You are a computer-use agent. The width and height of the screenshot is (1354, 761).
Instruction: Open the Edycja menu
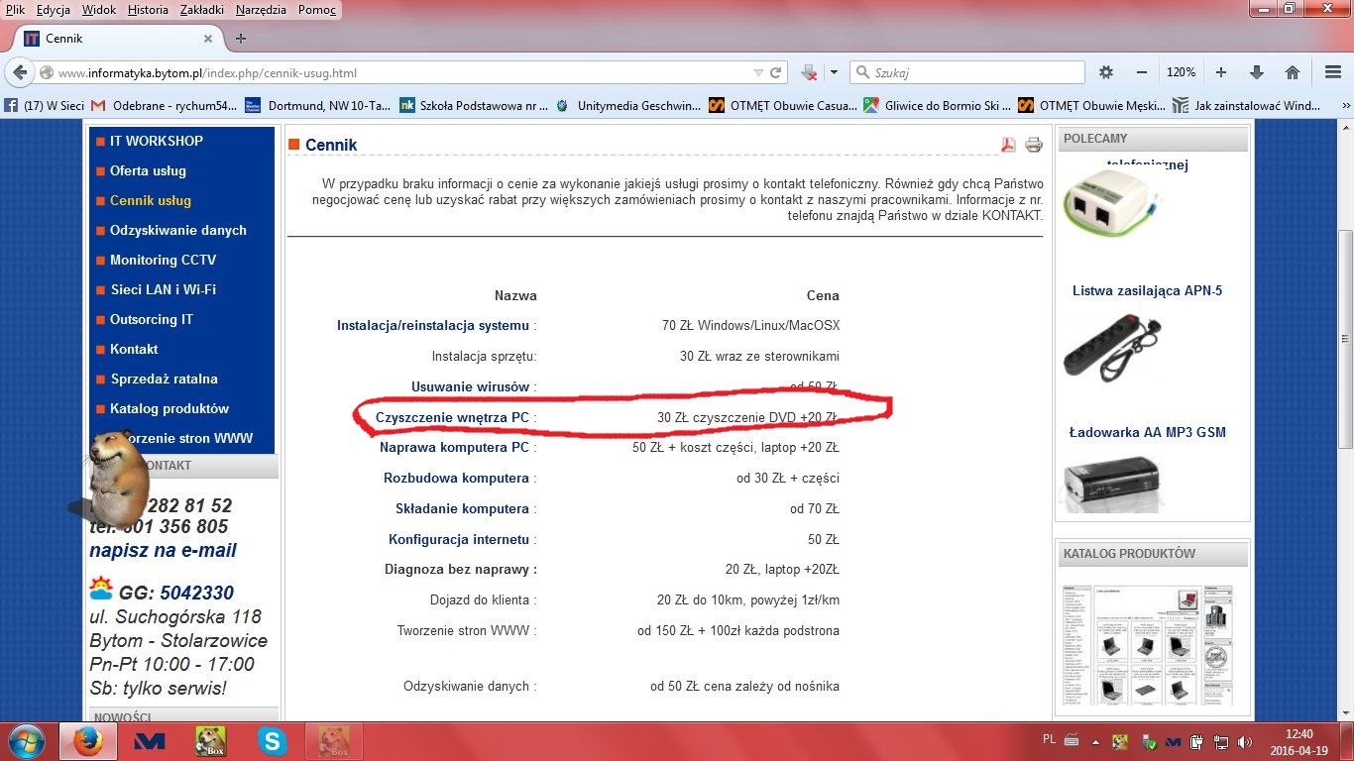[53, 10]
